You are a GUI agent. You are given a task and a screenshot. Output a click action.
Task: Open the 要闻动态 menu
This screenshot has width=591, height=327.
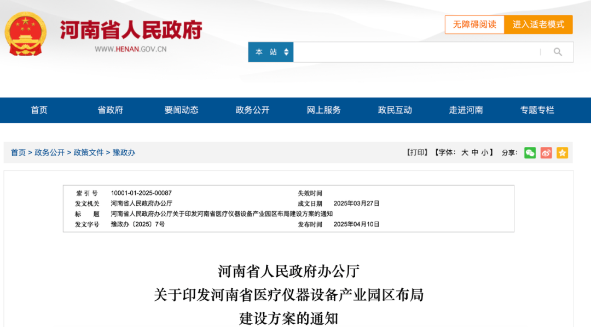click(x=181, y=110)
